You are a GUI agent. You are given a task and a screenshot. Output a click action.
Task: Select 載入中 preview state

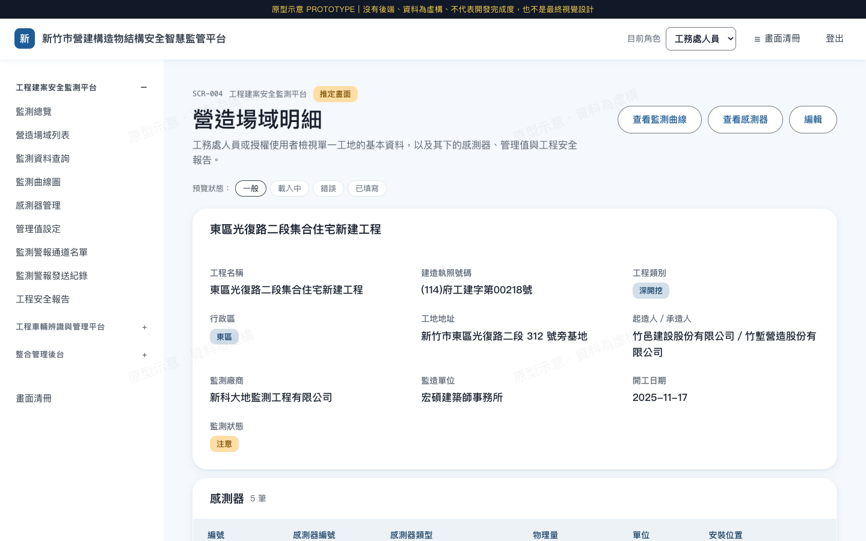tap(289, 189)
